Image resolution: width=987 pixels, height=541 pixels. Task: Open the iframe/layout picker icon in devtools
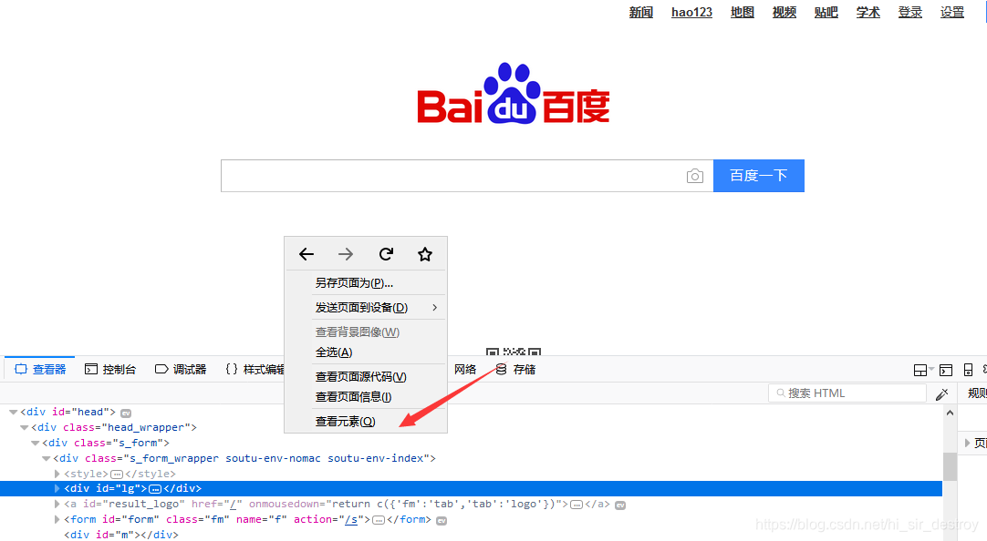[920, 370]
